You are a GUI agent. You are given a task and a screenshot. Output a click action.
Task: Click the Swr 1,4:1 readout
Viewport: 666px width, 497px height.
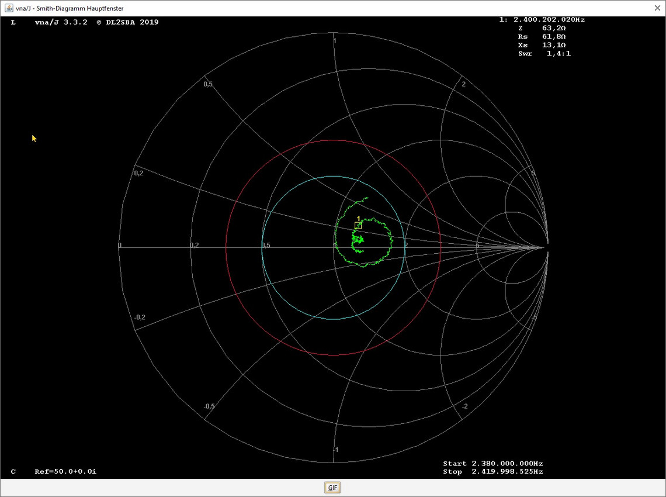[x=544, y=54]
